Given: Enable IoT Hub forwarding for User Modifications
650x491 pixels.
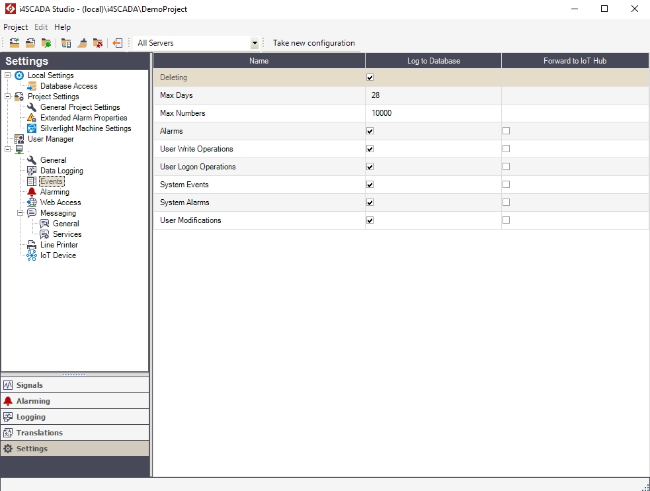Looking at the screenshot, I should [x=507, y=220].
